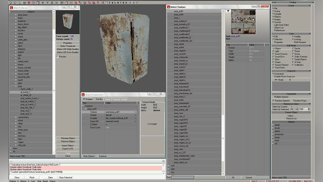The image size is (323, 182).
Task: Activate the X axis constraint icon
Action: [43, 2]
